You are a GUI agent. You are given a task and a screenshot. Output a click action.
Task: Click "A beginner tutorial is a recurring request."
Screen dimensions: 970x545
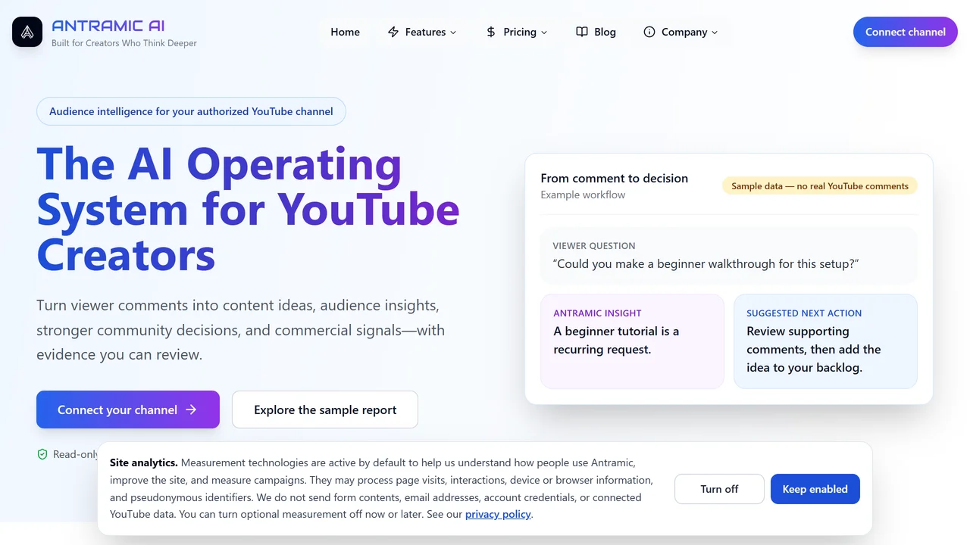(616, 341)
